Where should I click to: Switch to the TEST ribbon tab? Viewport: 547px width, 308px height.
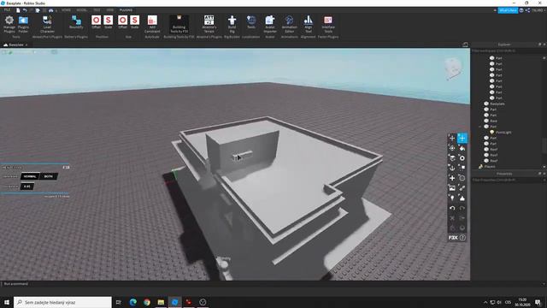click(x=97, y=10)
